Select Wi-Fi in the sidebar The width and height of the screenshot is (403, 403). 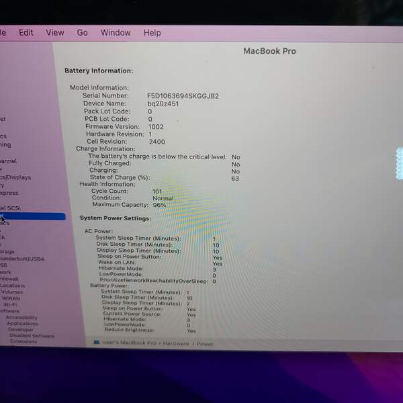[10, 304]
